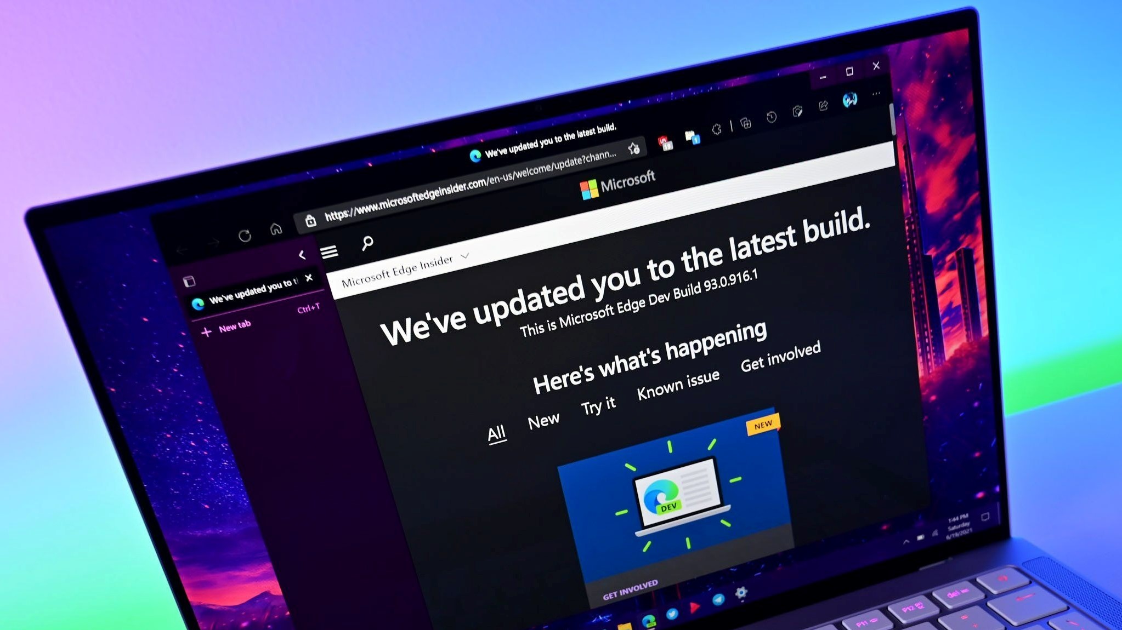The height and width of the screenshot is (630, 1122).
Task: Click the hamburger menu icon in sidebar
Action: pos(328,252)
